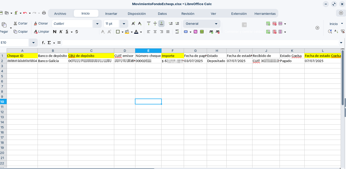Toggle bold formatting (N button)
346x169 pixels.
point(55,32)
